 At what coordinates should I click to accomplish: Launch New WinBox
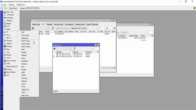[11, 72]
